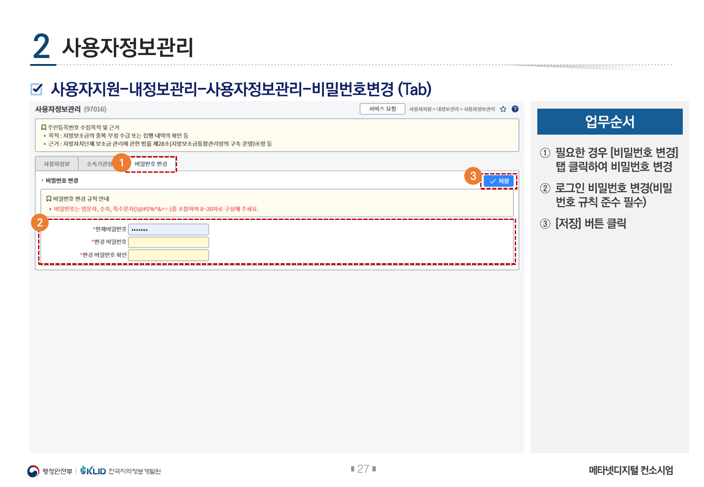The height and width of the screenshot is (487, 704).
Task: Click the 현재비밀번호 input field
Action: coord(168,229)
